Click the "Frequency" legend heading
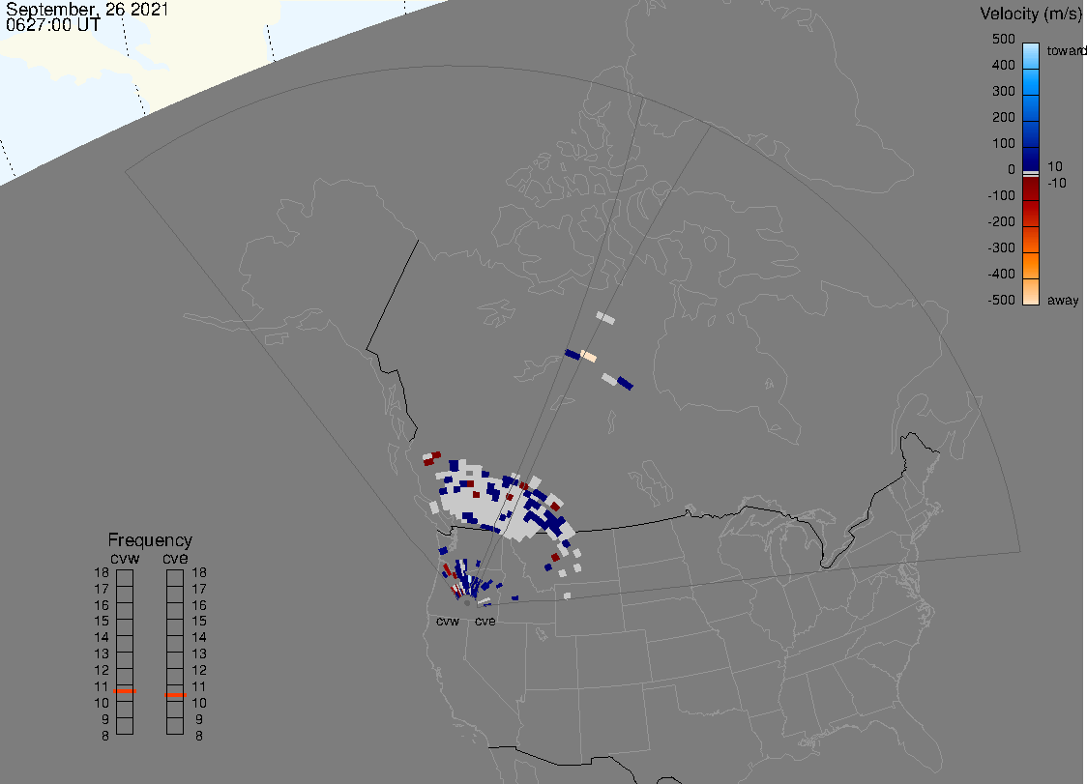 (x=150, y=540)
